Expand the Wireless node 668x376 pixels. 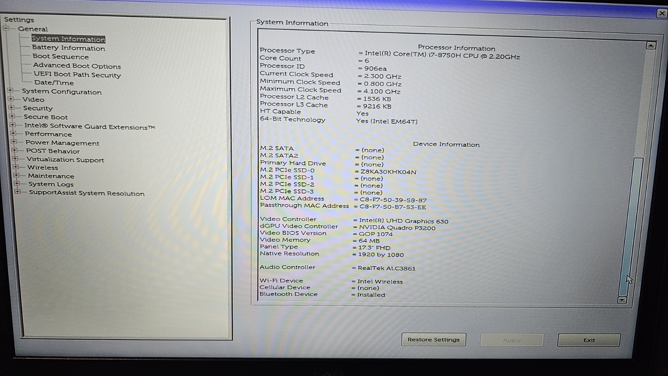[16, 167]
